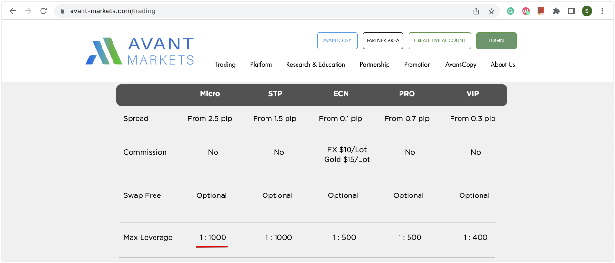The image size is (615, 263).
Task: Click the Micro commission 'No' cell
Action: (x=213, y=152)
